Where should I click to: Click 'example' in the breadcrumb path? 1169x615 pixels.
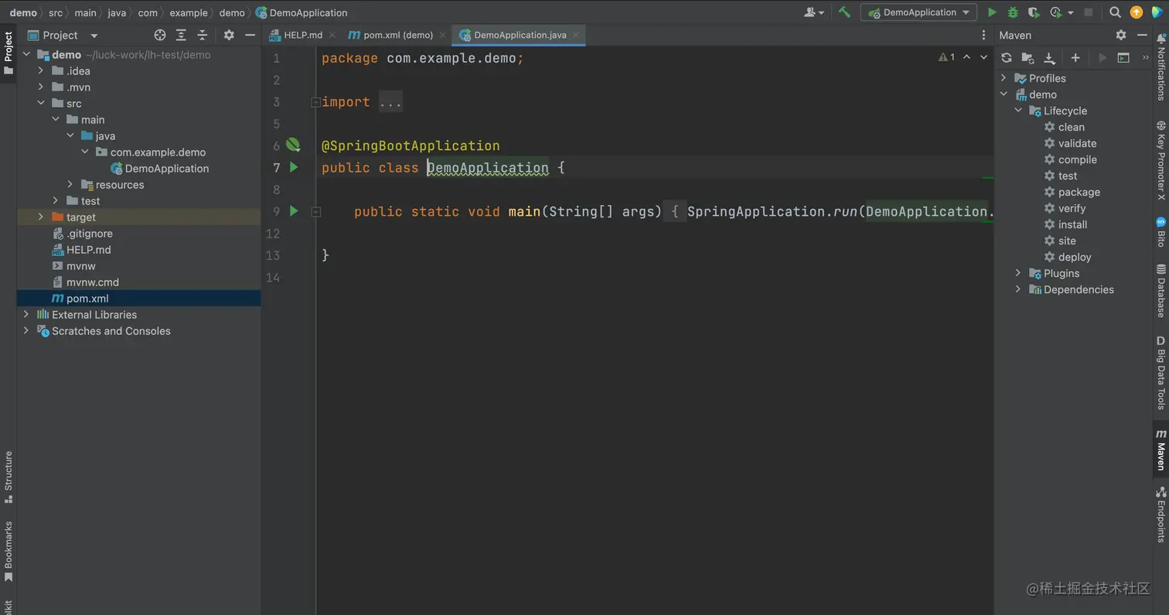tap(189, 12)
